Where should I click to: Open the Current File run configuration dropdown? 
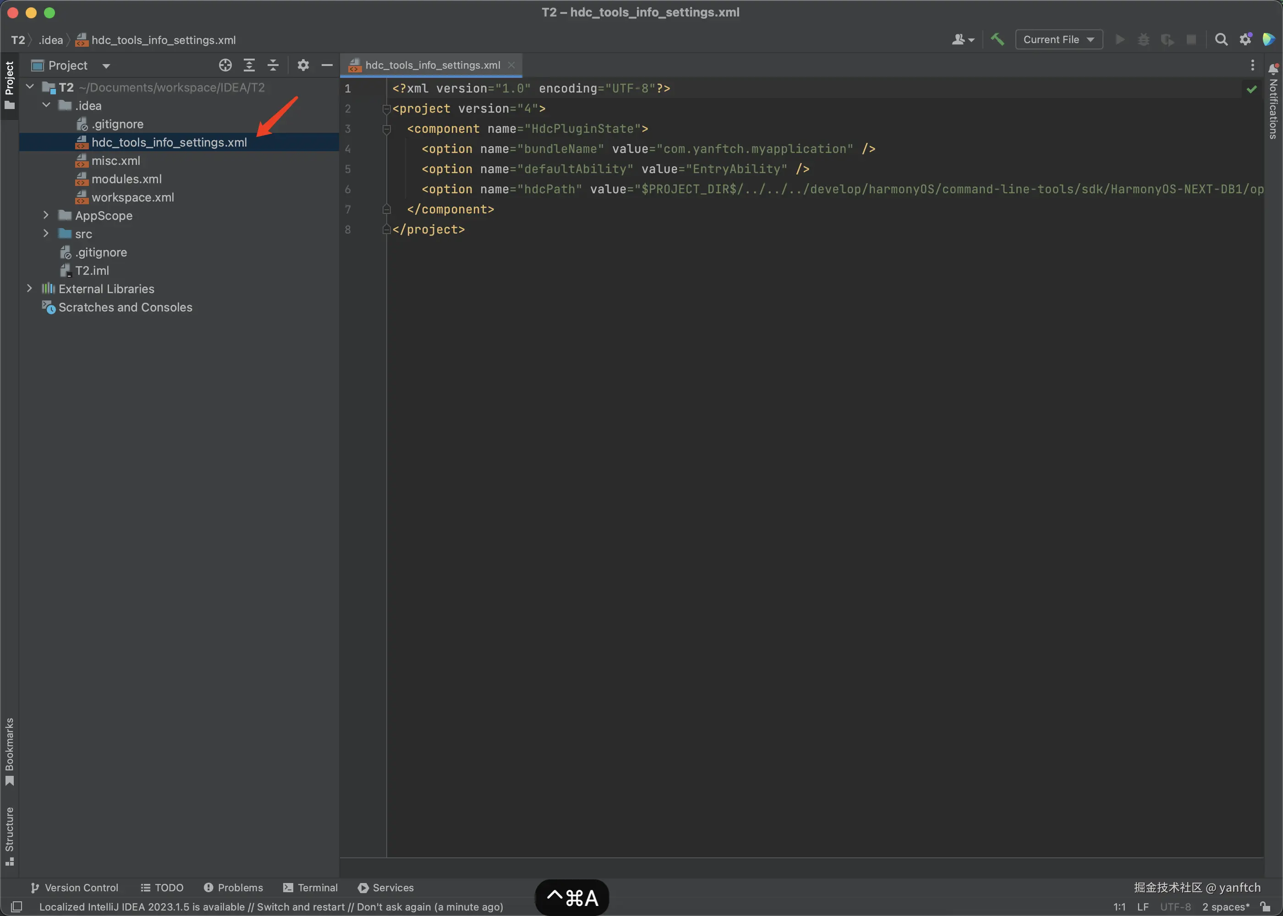click(x=1058, y=39)
